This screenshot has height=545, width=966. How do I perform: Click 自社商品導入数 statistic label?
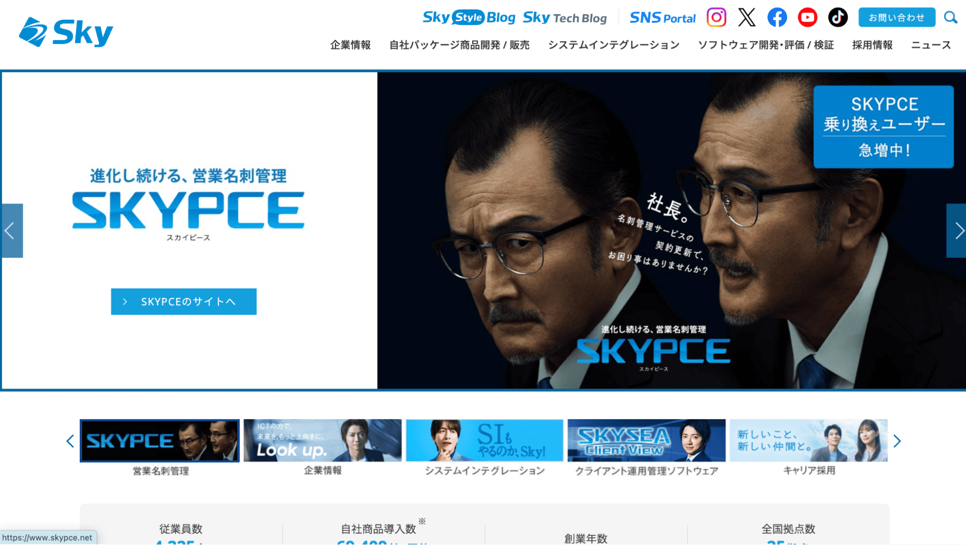tap(378, 529)
